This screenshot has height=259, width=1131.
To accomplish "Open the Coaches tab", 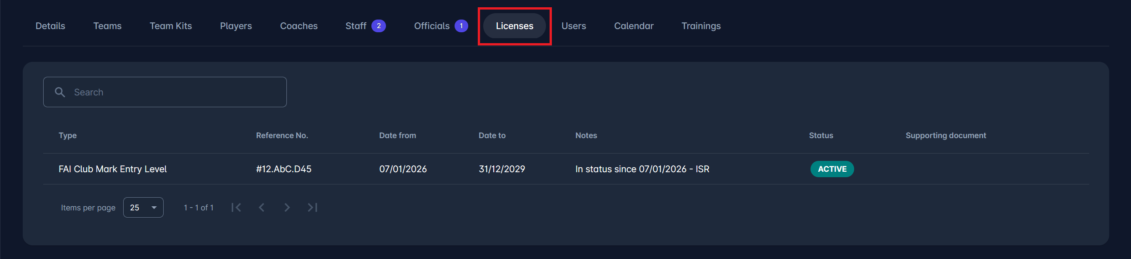I will click(x=299, y=26).
